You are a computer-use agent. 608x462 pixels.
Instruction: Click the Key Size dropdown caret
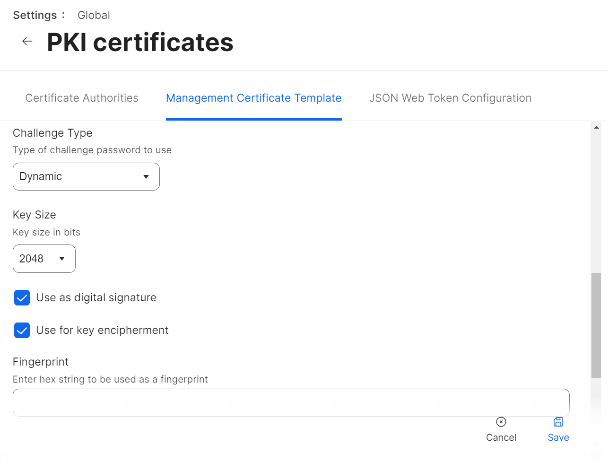tap(62, 259)
